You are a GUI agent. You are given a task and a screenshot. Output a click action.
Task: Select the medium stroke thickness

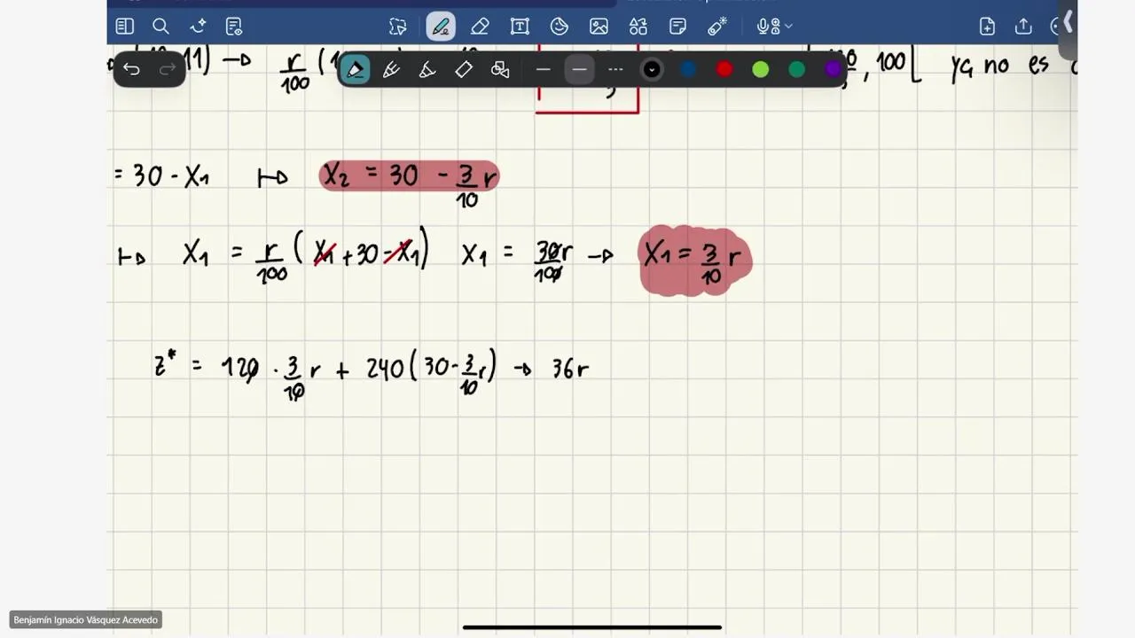(579, 69)
